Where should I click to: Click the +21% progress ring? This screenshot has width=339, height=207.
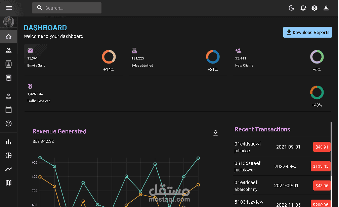coord(213,57)
